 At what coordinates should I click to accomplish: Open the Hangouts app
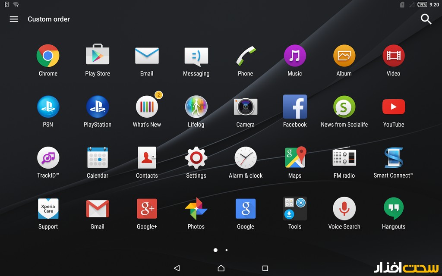click(394, 209)
